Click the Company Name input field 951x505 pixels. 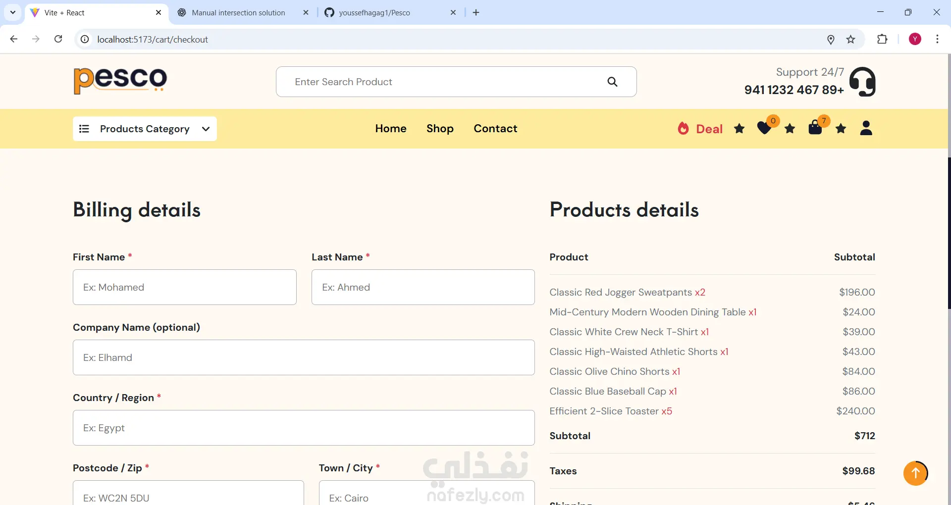point(304,357)
